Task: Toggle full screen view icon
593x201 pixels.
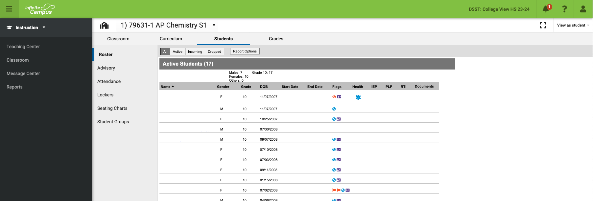Action: (543, 25)
